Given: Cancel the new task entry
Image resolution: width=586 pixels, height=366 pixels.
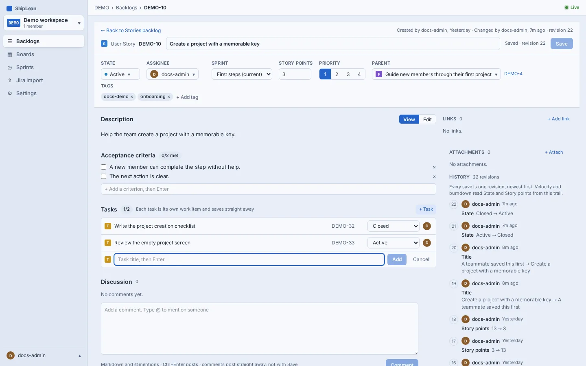Looking at the screenshot, I should (421, 259).
